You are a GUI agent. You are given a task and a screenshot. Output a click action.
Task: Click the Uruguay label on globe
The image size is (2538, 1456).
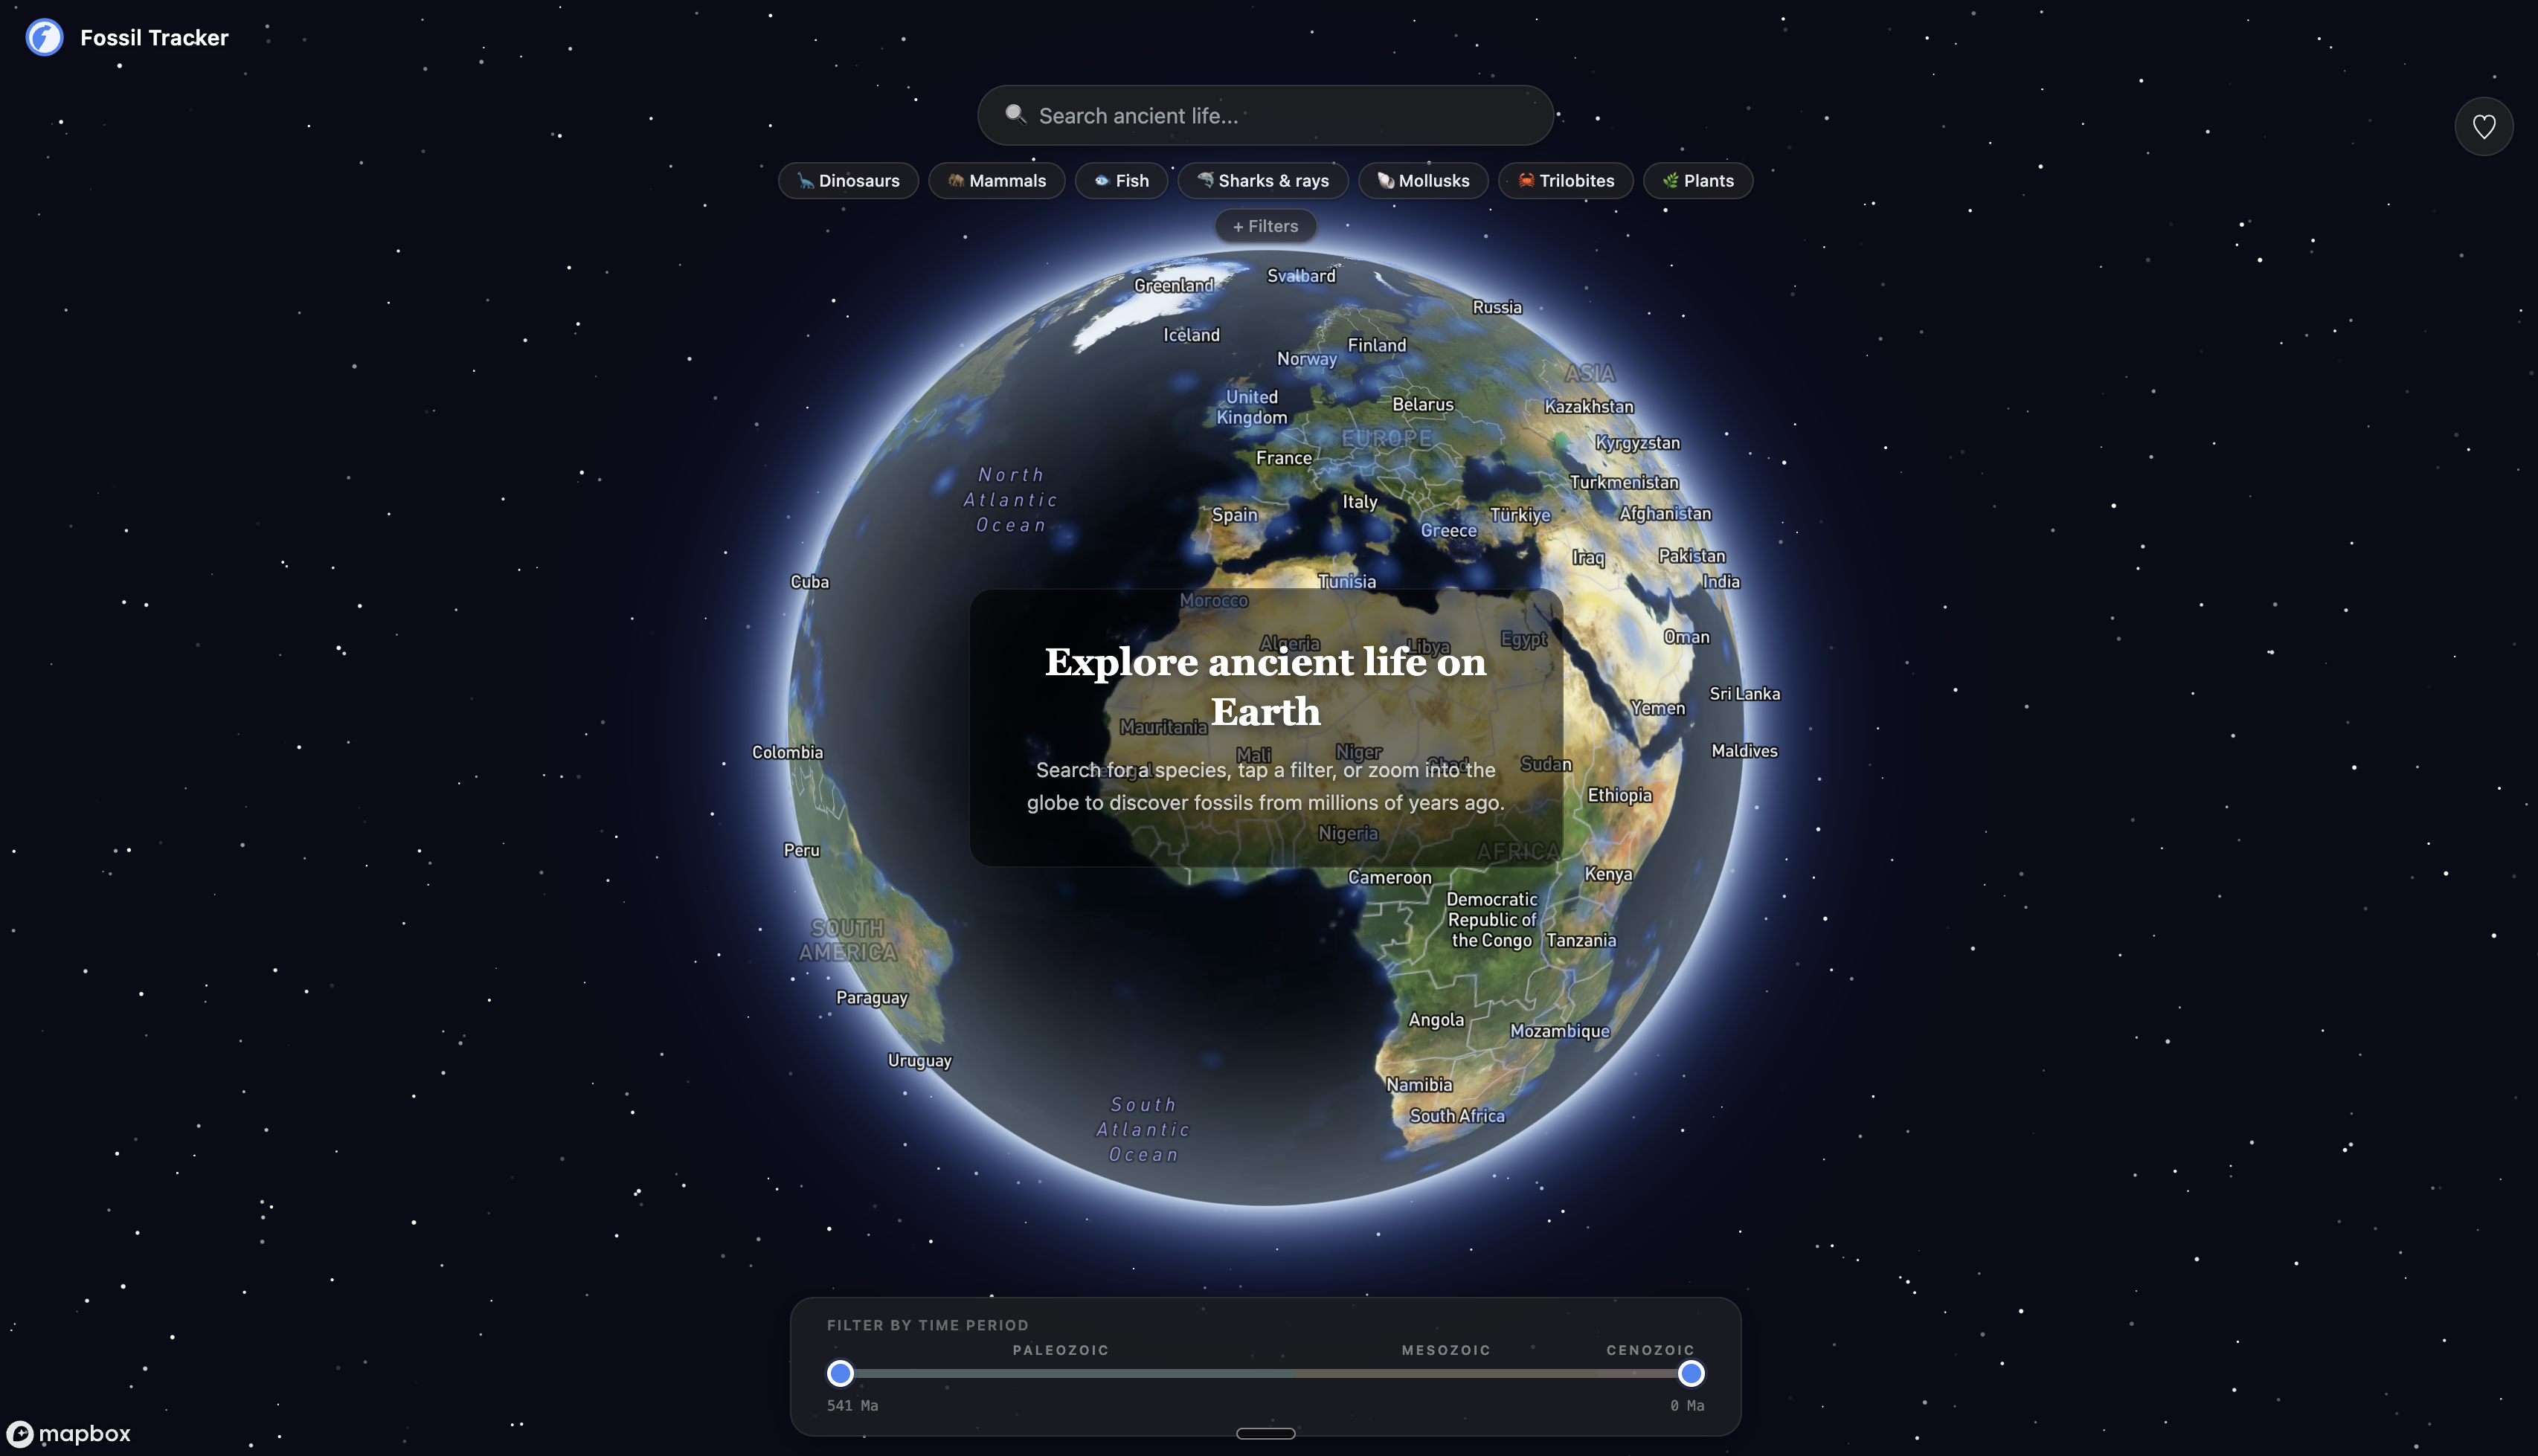click(919, 1061)
